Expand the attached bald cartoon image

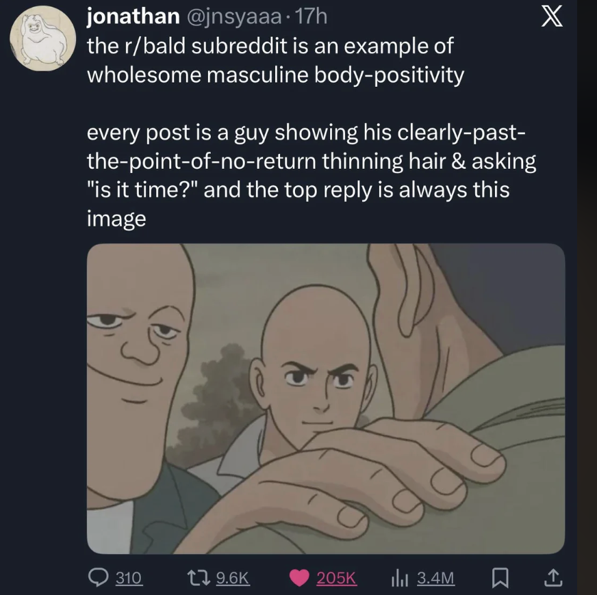326,399
